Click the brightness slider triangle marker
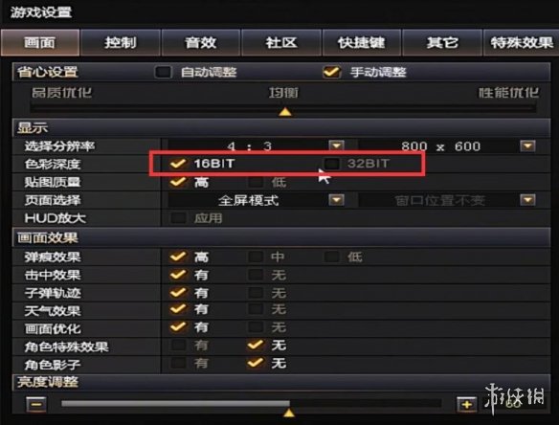 coord(289,413)
